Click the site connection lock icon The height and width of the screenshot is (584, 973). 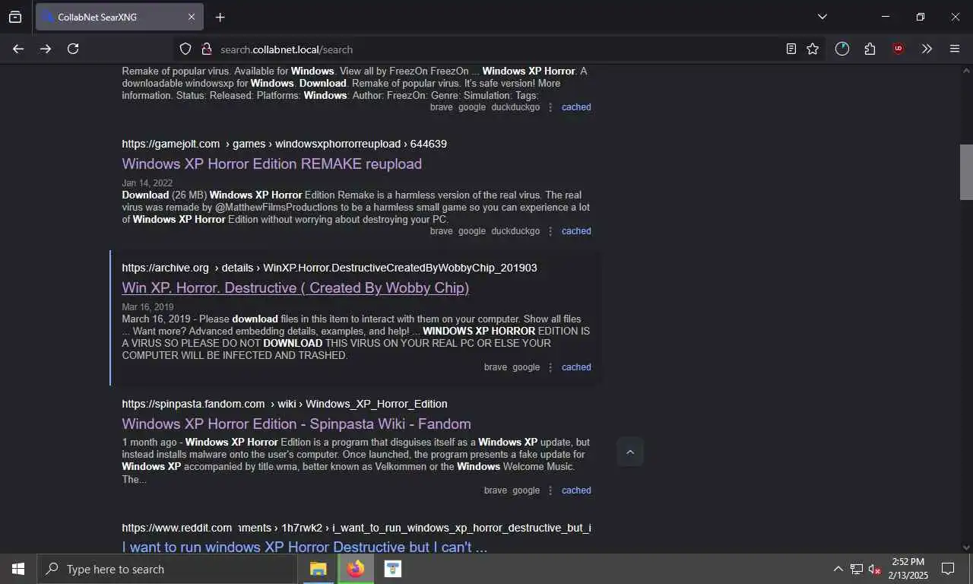206,49
